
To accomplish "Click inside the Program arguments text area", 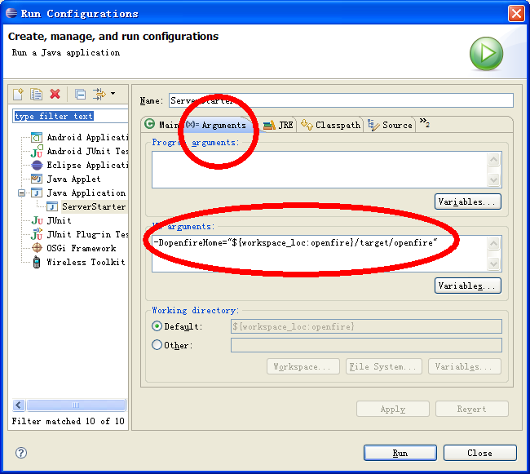I will click(x=319, y=170).
